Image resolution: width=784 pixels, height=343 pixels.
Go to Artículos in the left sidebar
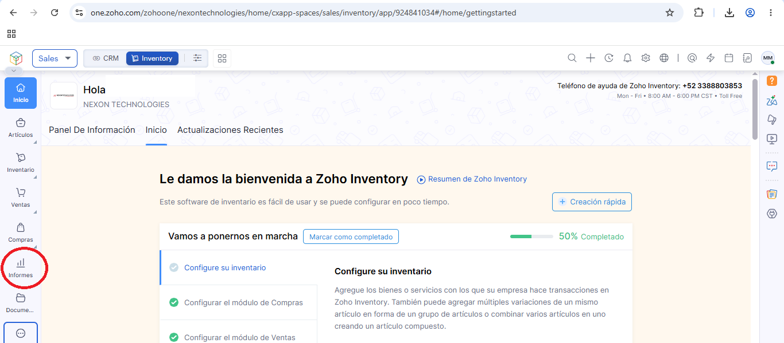pyautogui.click(x=21, y=128)
